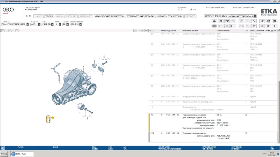Click the dark panel icon below the printer
Viewport: 280px width, 157px height.
214,26
